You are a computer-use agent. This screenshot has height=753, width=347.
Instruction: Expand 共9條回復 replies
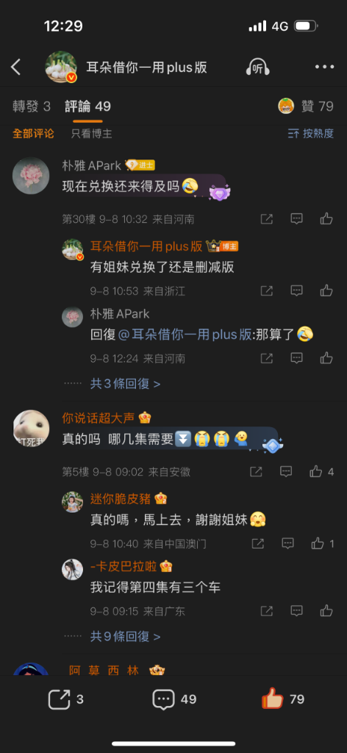pyautogui.click(x=125, y=636)
